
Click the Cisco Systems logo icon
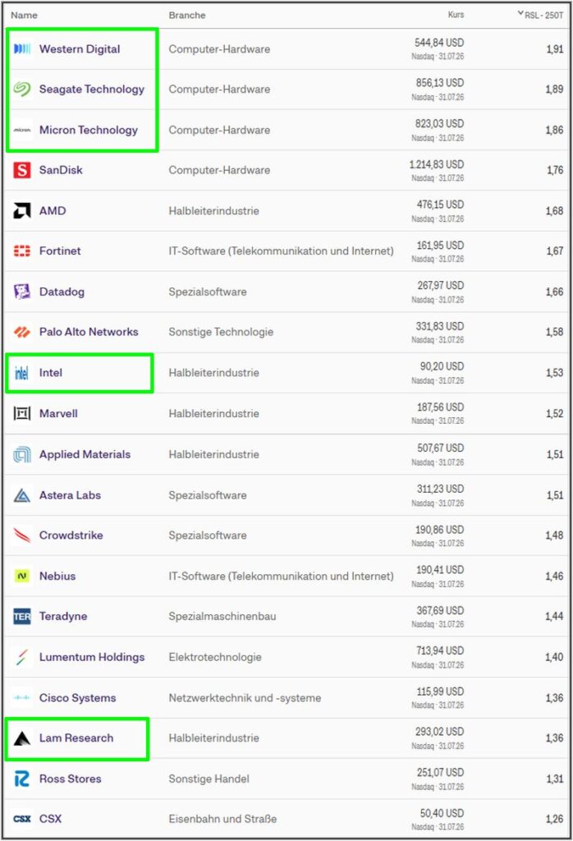[22, 698]
